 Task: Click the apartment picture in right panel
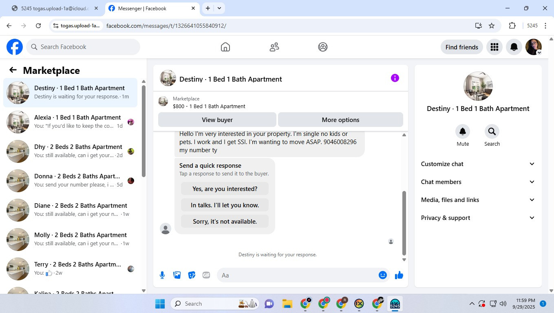tap(478, 86)
